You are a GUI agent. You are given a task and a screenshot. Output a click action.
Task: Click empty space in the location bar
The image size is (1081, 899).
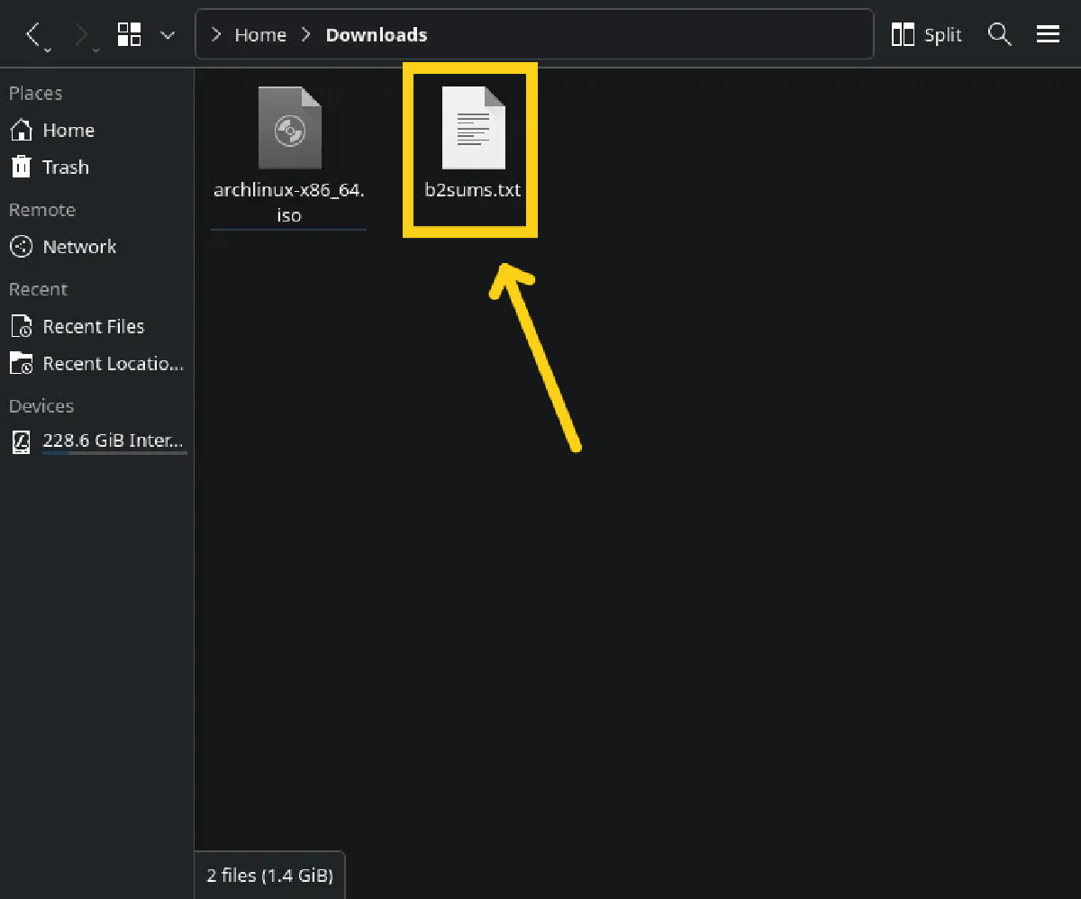649,35
